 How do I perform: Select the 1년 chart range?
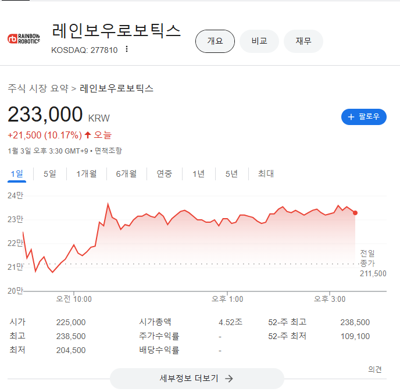coord(198,174)
